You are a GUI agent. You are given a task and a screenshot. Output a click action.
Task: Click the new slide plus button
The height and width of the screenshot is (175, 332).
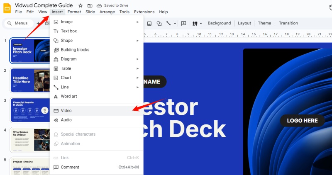(x=38, y=23)
